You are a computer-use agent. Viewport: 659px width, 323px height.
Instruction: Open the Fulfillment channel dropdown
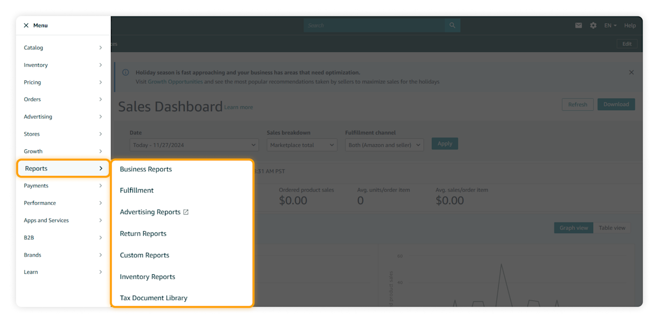[384, 145]
